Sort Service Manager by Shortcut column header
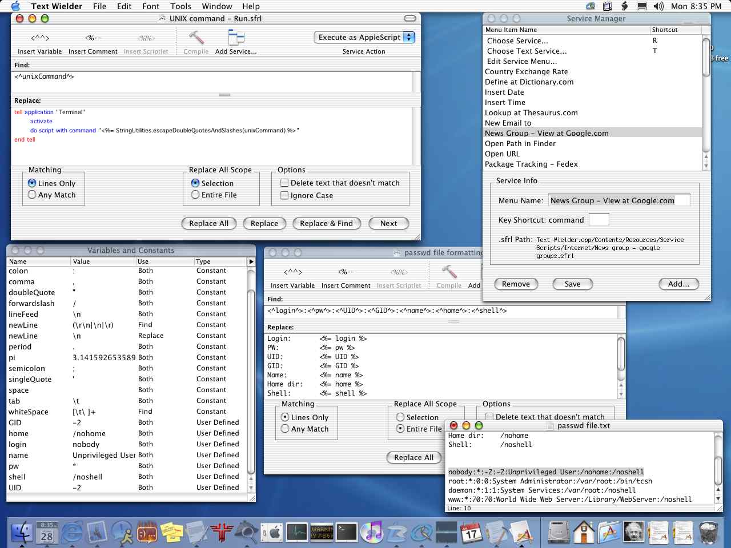 tap(676, 30)
